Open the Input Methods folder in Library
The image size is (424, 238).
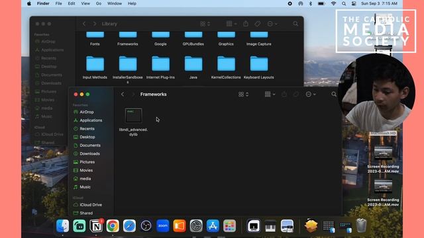[95, 67]
